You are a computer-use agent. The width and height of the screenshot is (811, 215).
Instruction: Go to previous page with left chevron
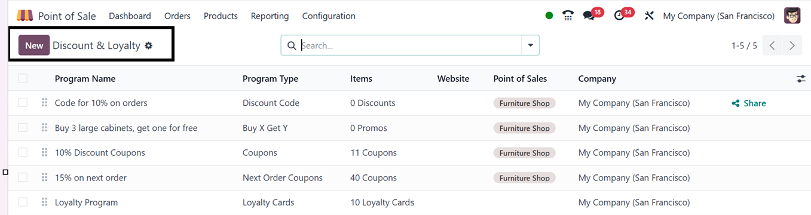tap(773, 45)
